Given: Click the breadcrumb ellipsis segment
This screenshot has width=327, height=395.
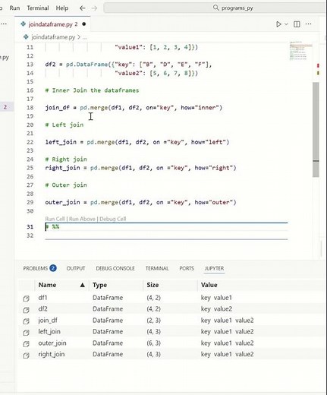Looking at the screenshot, I should 84,37.
